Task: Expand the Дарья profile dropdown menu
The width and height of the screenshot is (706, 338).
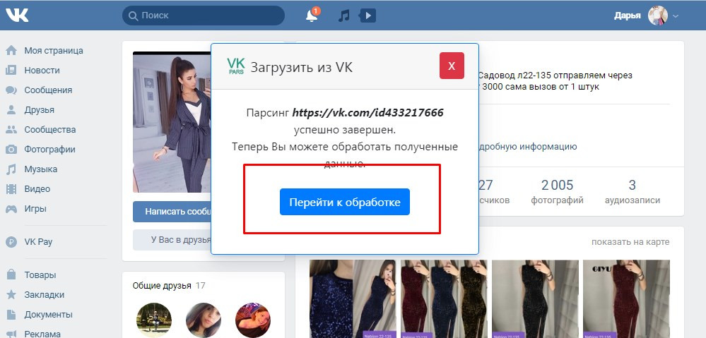Action: 675,16
